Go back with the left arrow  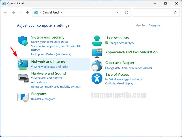5,13
